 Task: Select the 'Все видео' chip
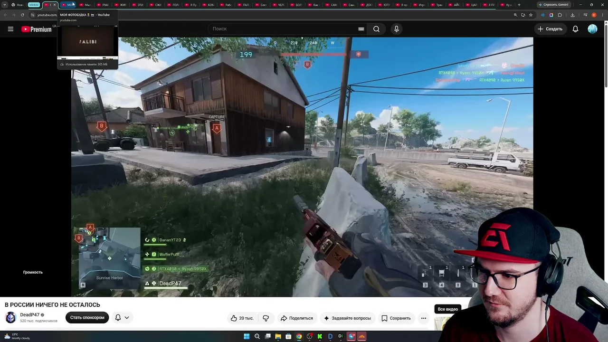coord(448,309)
